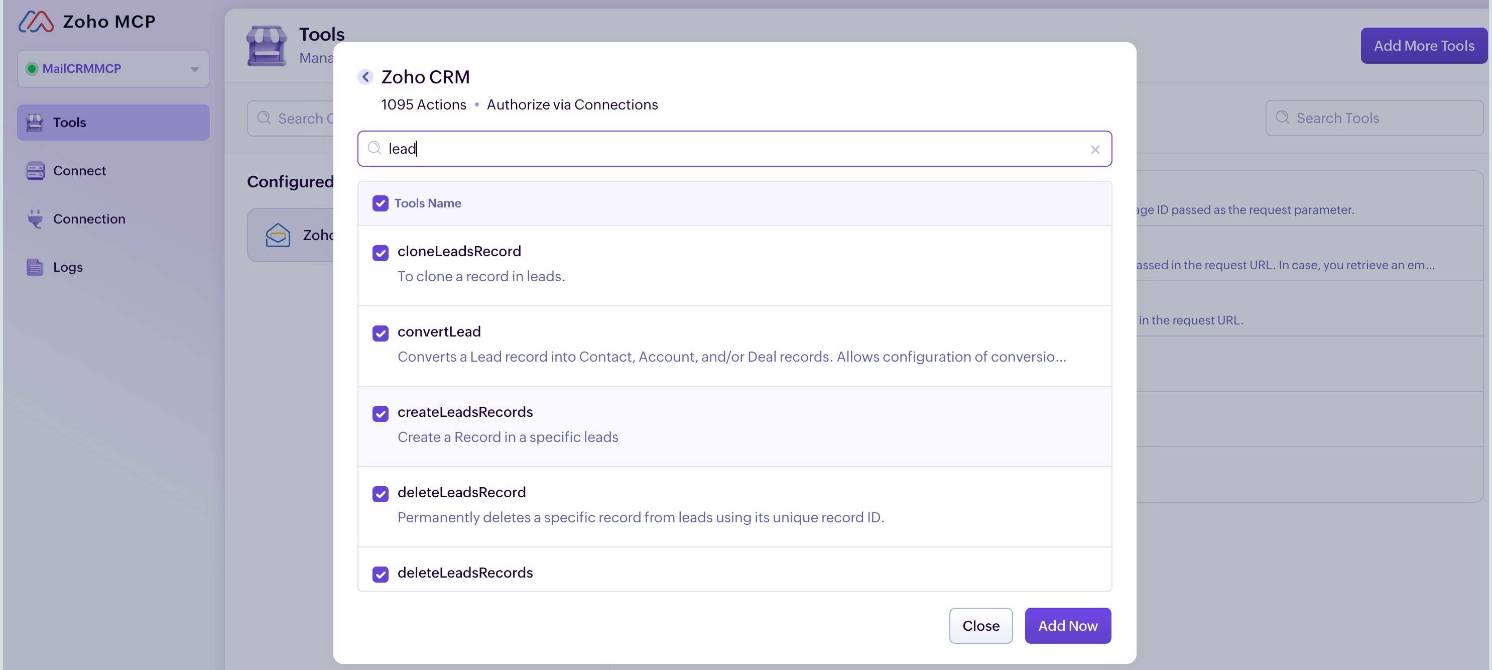Select the Tools menu item

113,122
